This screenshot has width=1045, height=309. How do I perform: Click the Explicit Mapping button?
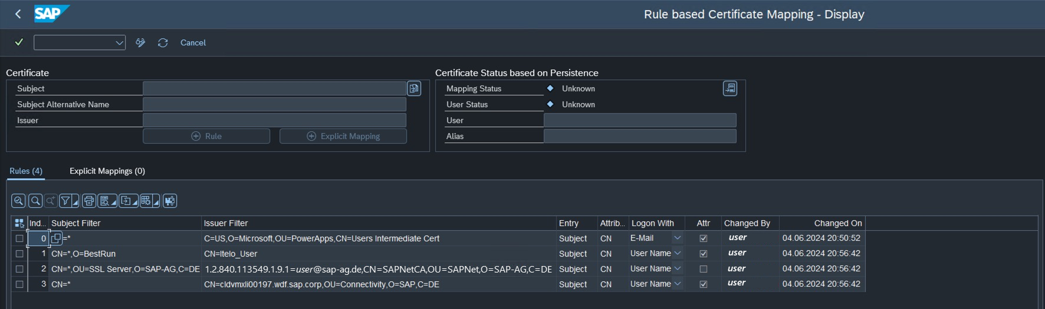[343, 136]
